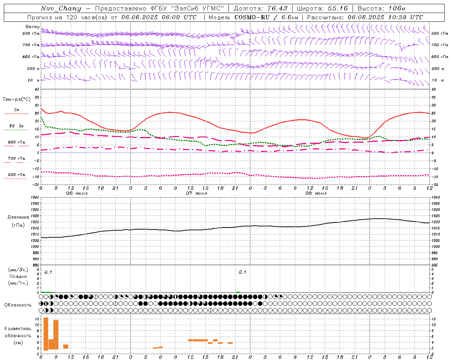450x360 pixels.
Task: Click the green precipitation bar at chart start
Action: [x=46, y=292]
